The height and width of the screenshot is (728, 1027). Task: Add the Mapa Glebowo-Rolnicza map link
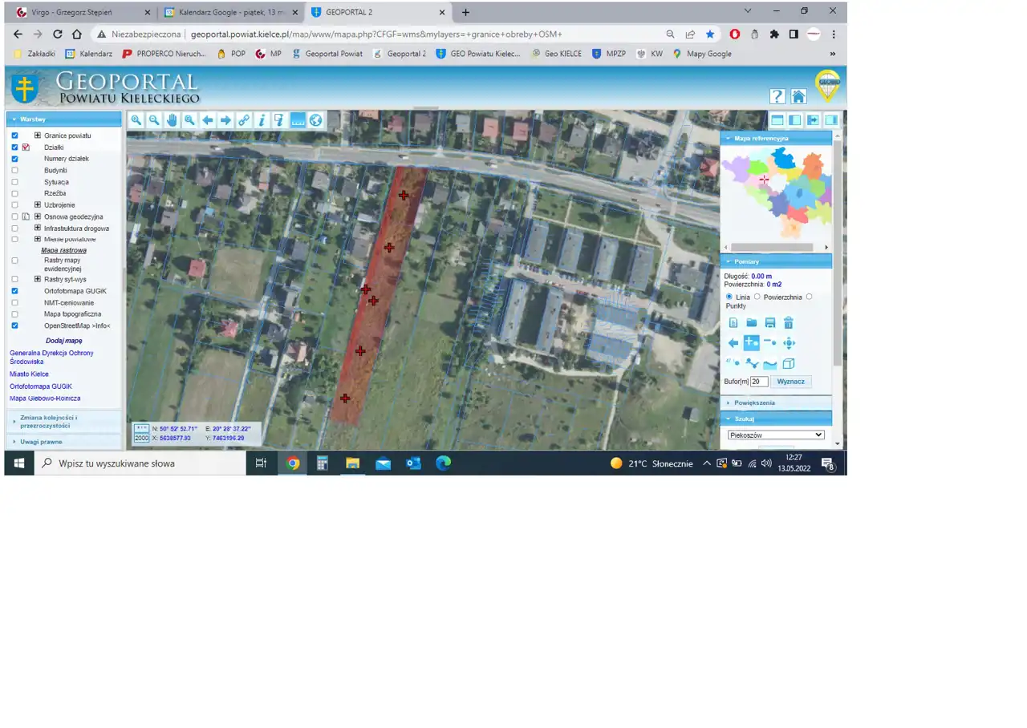point(45,398)
